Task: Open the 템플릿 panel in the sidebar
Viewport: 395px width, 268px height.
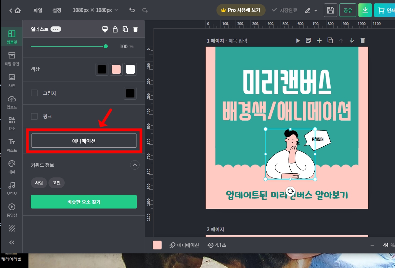Action: coord(12,36)
